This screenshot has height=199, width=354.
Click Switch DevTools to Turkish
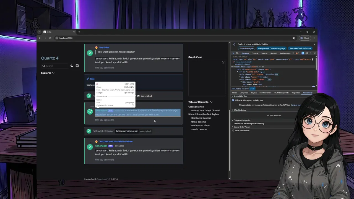click(300, 48)
